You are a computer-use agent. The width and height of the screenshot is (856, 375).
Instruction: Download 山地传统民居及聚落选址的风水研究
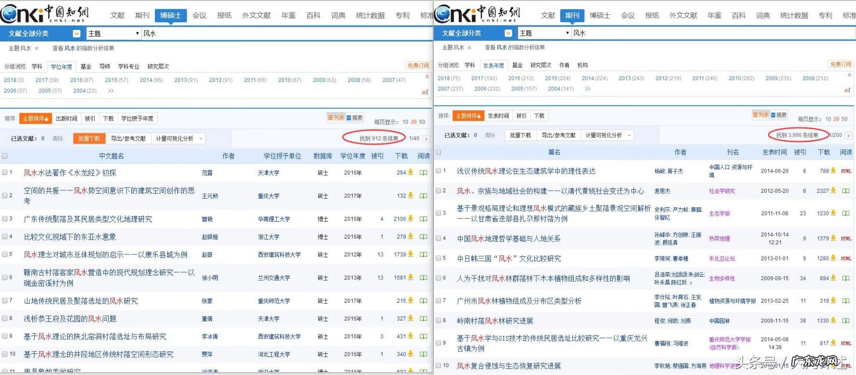tap(411, 300)
